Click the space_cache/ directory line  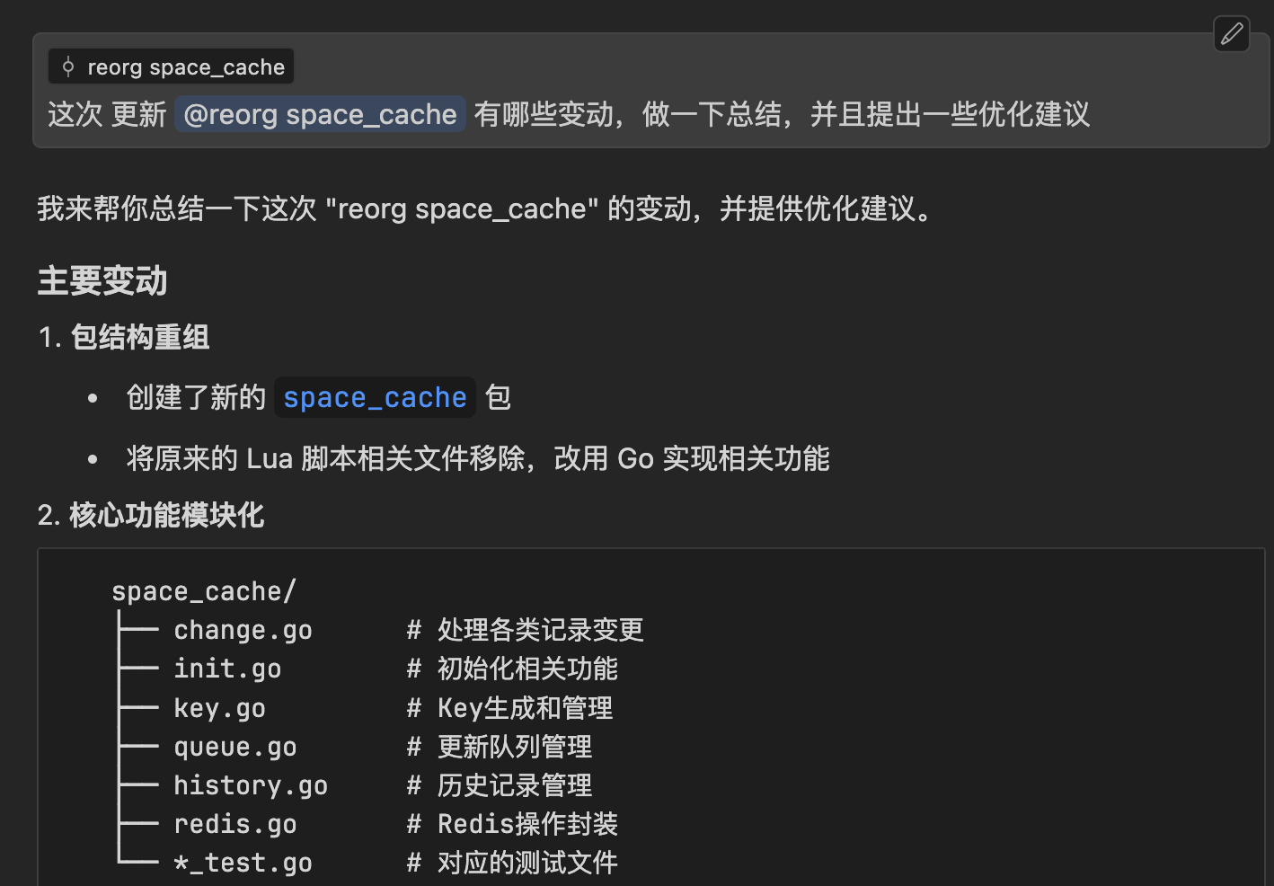coord(204,591)
